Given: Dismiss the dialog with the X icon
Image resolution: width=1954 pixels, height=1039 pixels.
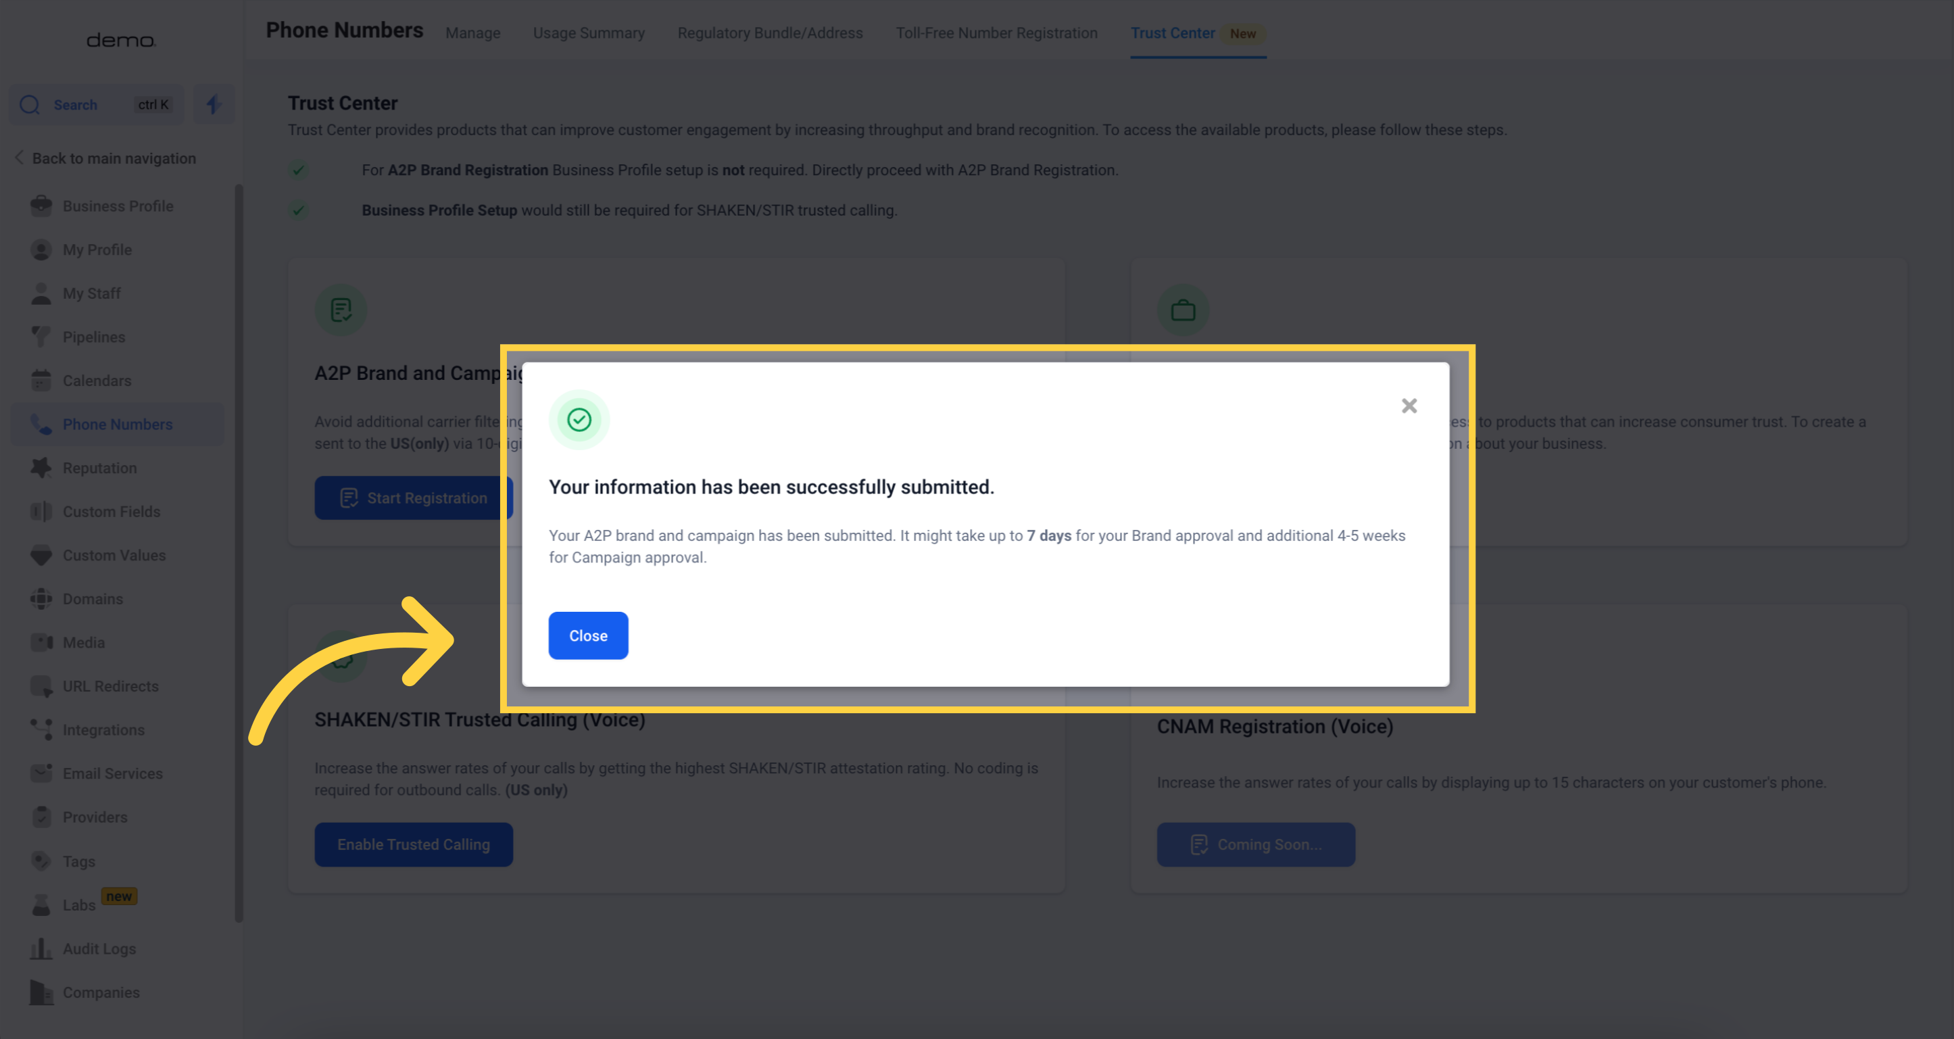Looking at the screenshot, I should [x=1409, y=406].
